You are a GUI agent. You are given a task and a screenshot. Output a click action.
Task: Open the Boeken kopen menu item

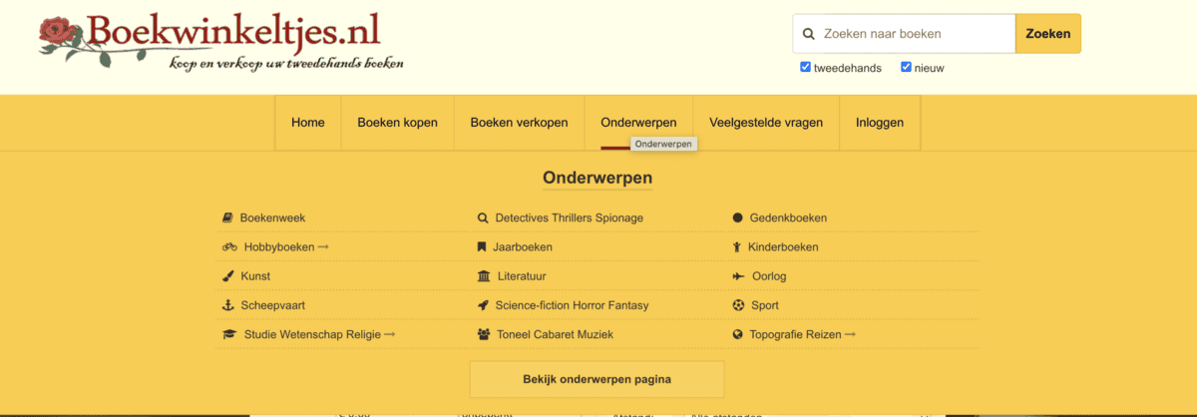click(397, 123)
